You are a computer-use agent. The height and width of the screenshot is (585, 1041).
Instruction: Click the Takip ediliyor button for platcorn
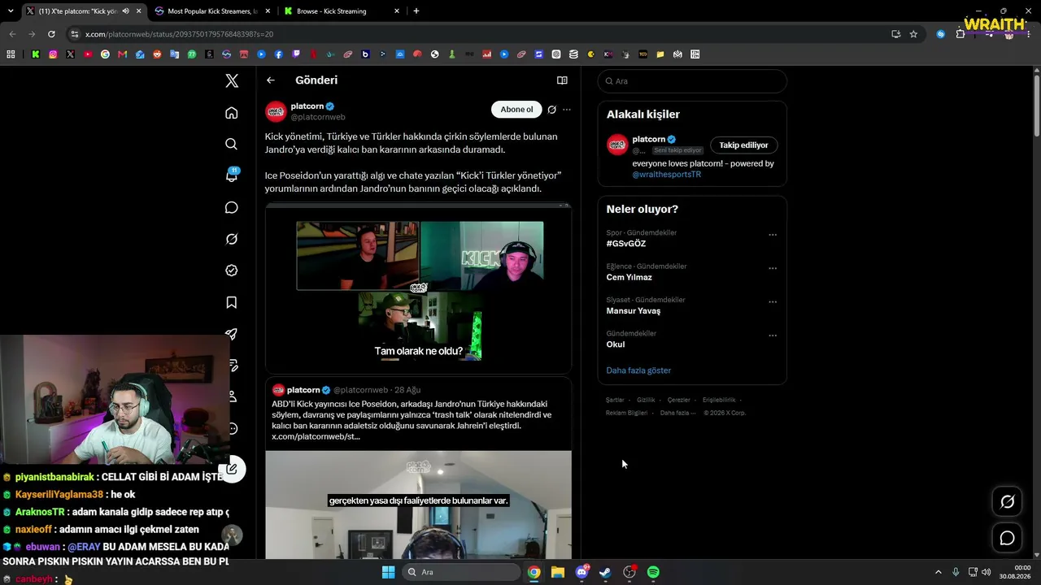coord(743,145)
